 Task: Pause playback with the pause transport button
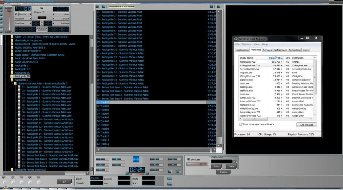tap(119, 165)
